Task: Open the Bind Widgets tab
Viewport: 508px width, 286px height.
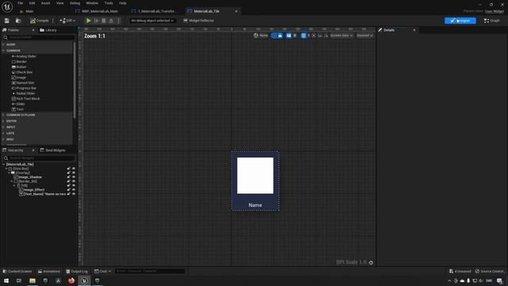Action: tap(52, 150)
